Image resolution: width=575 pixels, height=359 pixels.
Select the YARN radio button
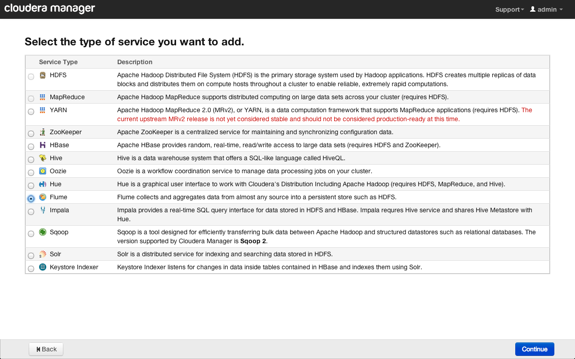click(x=31, y=112)
